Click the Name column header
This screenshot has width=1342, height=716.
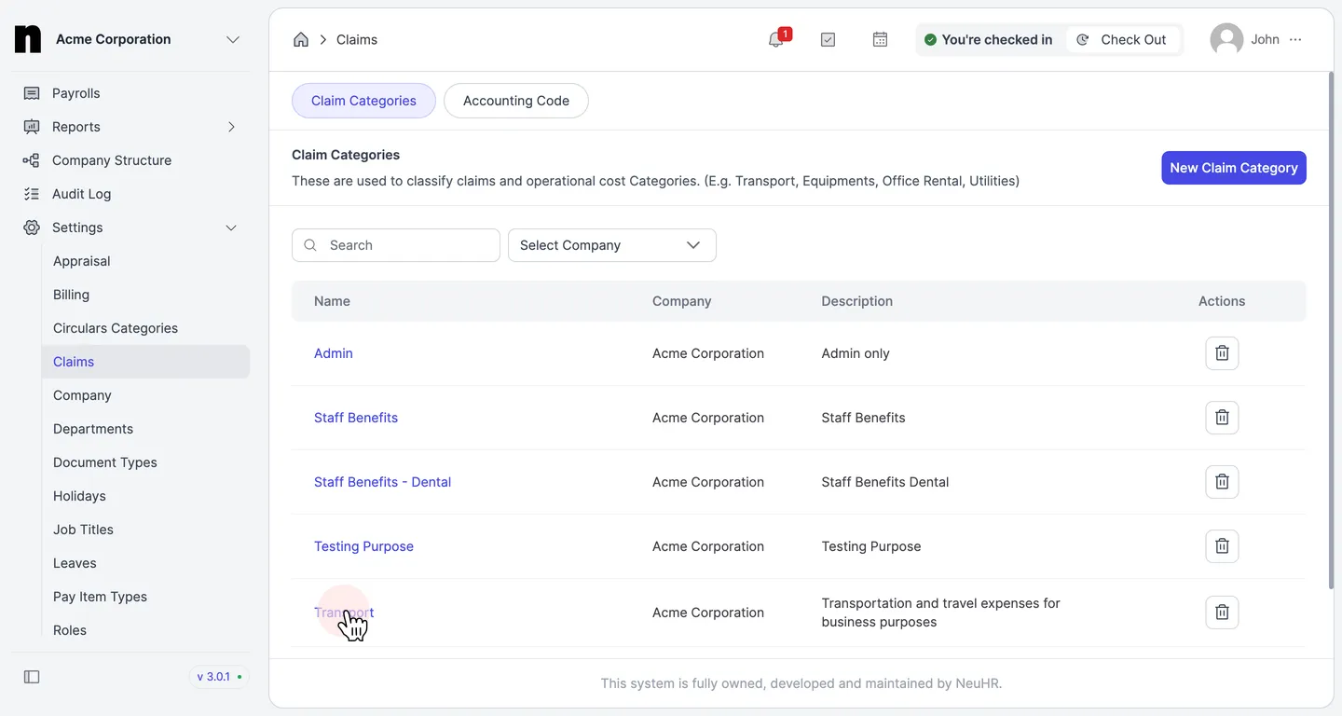pos(332,301)
